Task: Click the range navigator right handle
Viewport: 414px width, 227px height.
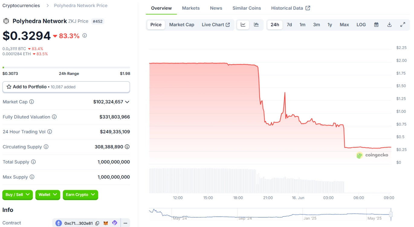Action: [x=391, y=214]
